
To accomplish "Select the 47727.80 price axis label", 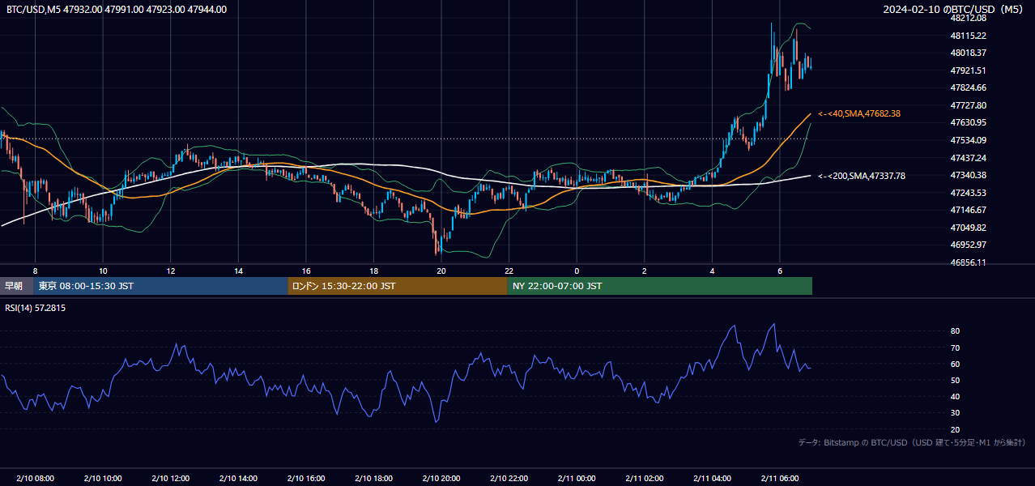I will tap(968, 105).
